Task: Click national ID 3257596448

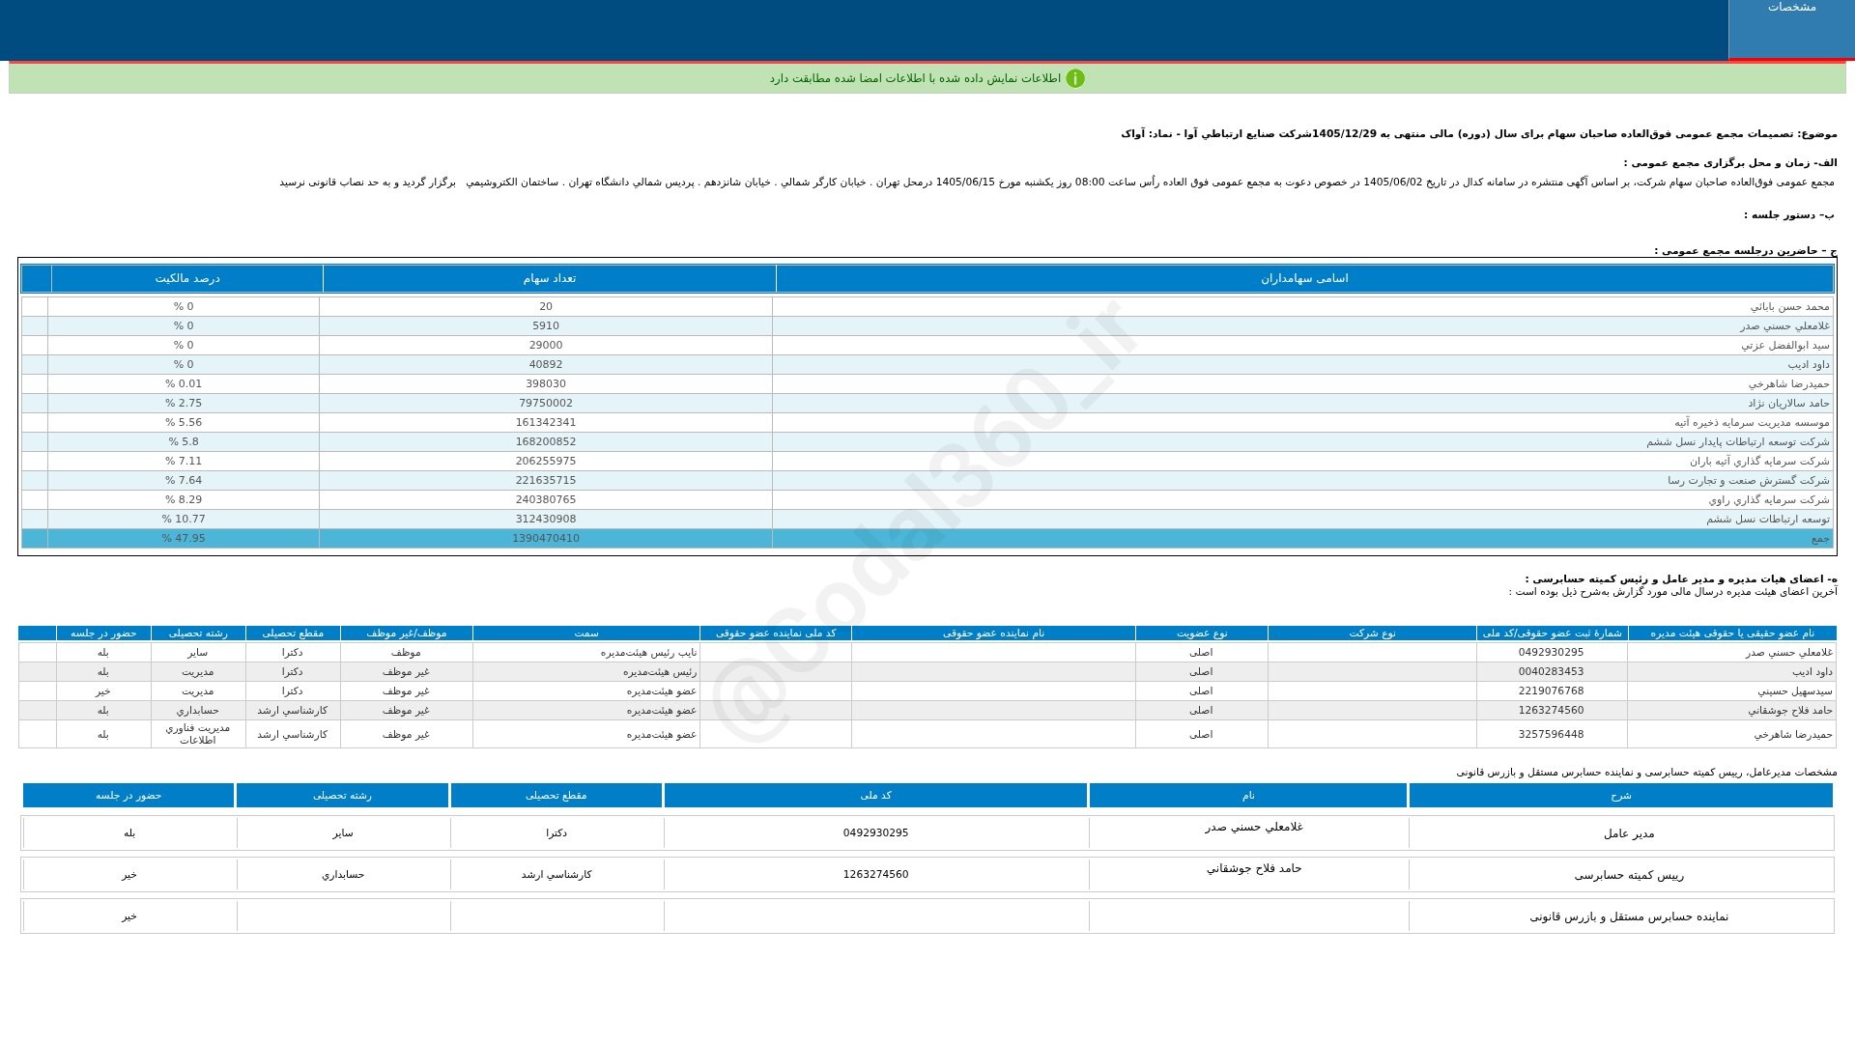Action: pos(1551,734)
